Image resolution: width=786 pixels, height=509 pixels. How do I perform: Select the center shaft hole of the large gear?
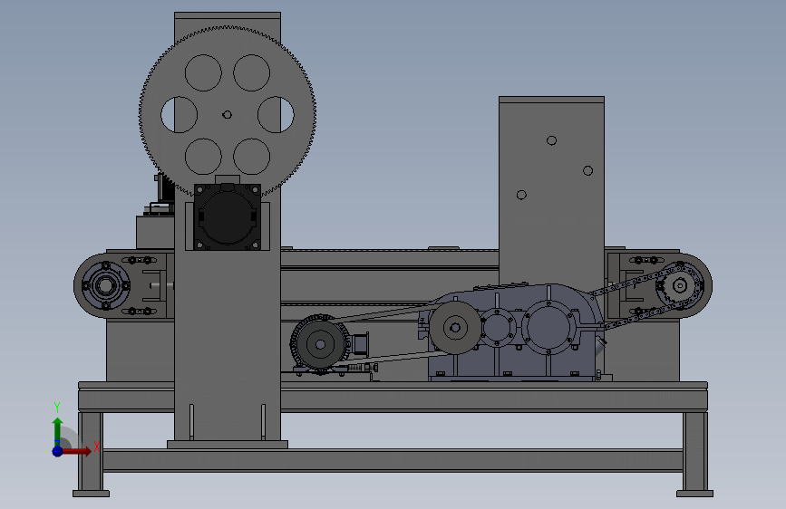227,115
